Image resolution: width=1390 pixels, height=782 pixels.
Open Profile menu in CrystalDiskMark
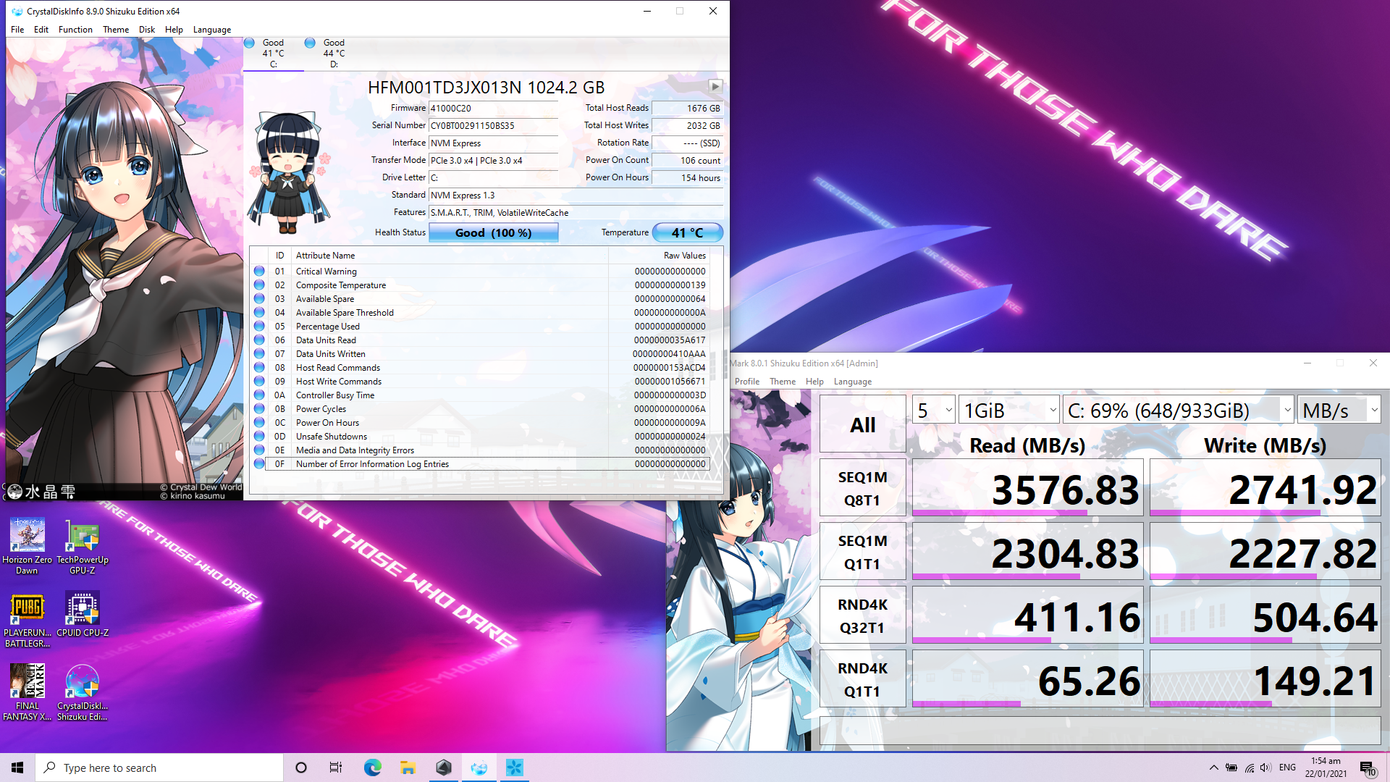[x=747, y=382]
